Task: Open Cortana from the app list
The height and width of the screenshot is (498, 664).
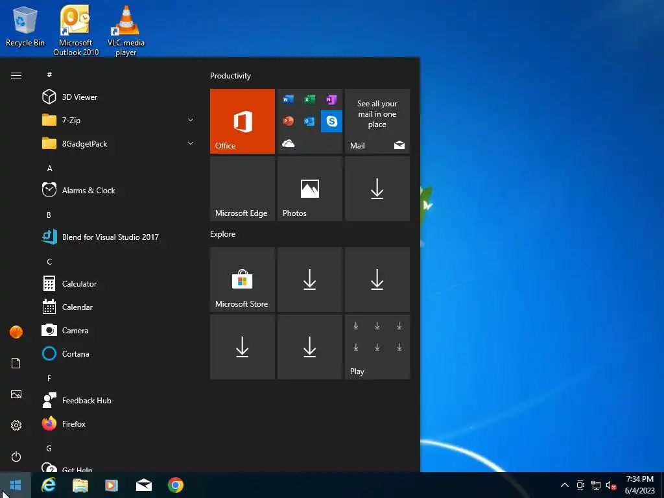Action: (119, 353)
